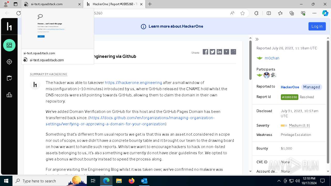Image resolution: width=331 pixels, height=186 pixels.
Task: Open the https://hackerone.engineering link
Action: click(x=133, y=83)
